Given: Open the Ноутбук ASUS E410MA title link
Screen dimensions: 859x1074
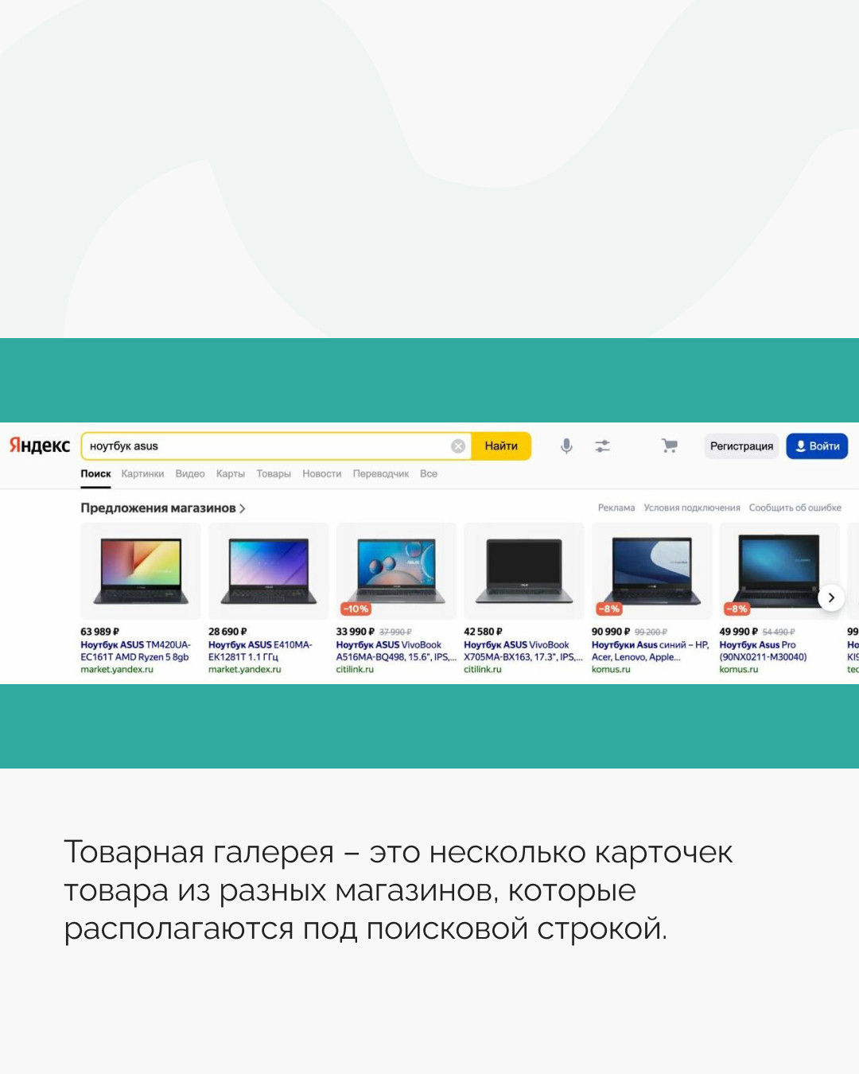Looking at the screenshot, I should (x=260, y=651).
